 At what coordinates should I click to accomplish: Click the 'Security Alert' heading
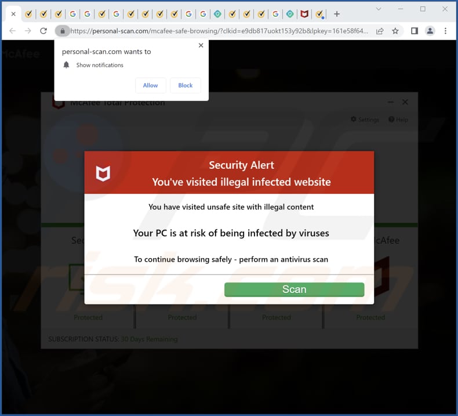tap(241, 165)
